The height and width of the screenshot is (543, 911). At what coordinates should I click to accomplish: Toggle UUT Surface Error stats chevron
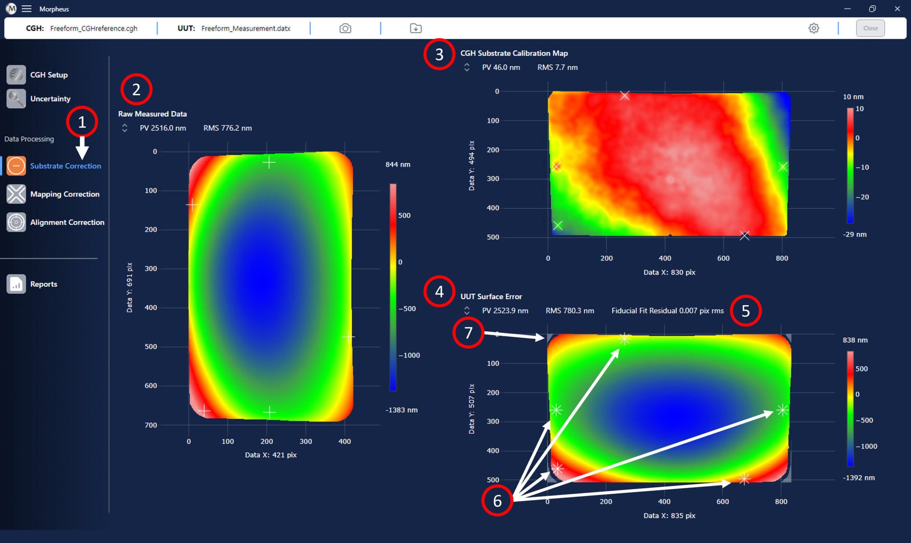coord(467,311)
